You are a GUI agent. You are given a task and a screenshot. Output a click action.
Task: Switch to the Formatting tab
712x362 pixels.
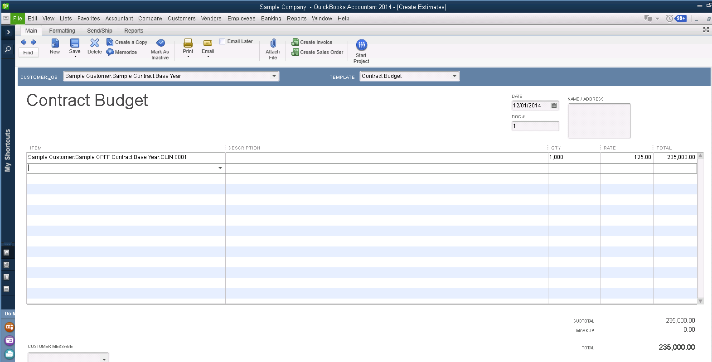pos(62,31)
